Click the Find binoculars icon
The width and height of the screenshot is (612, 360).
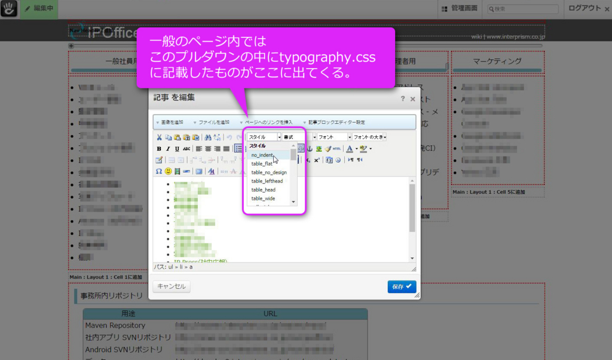pyautogui.click(x=208, y=138)
